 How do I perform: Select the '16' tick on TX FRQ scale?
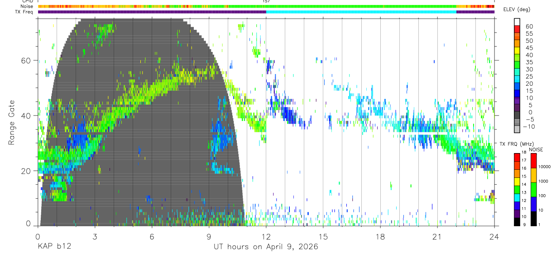(x=523, y=168)
